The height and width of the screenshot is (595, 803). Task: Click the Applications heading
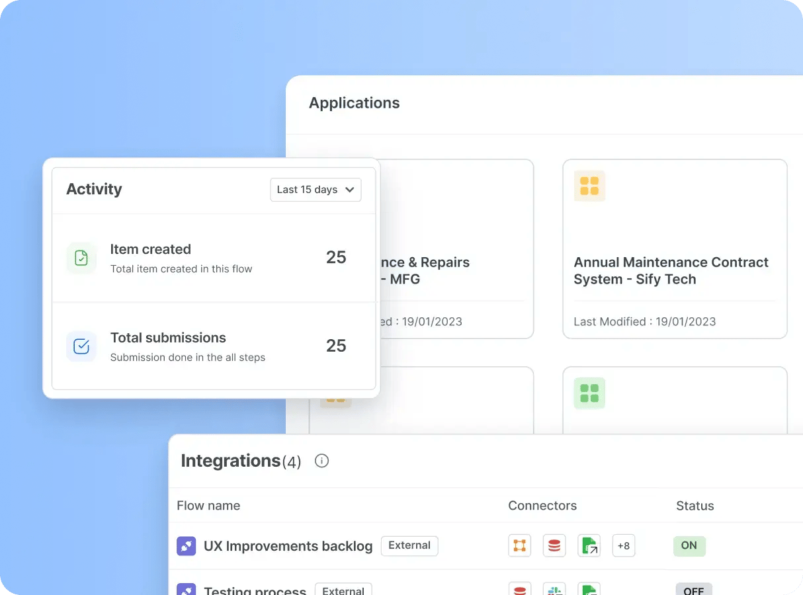coord(355,103)
